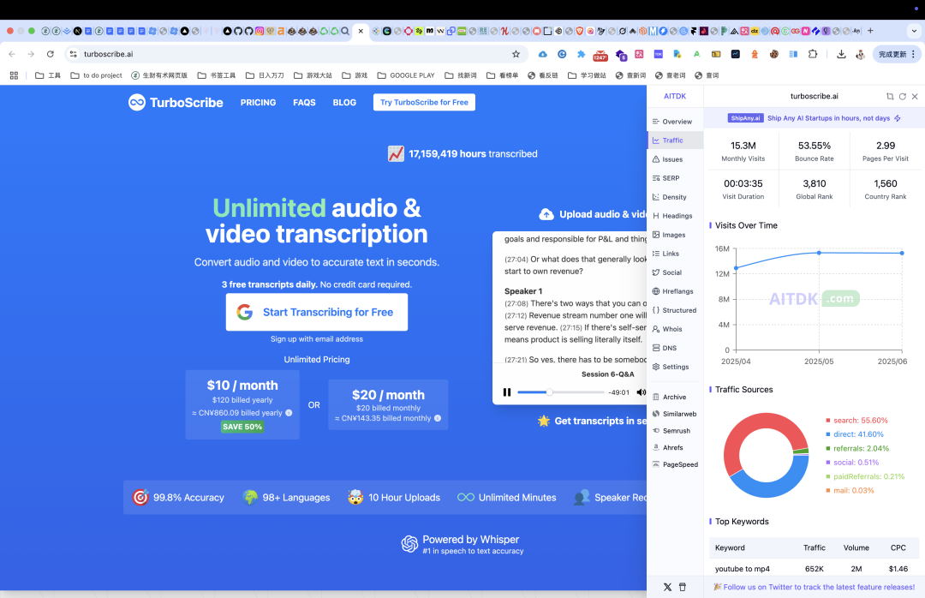Screen dimensions: 925x598
Task: Select the $20 / month monthly plan card
Action: pyautogui.click(x=388, y=405)
